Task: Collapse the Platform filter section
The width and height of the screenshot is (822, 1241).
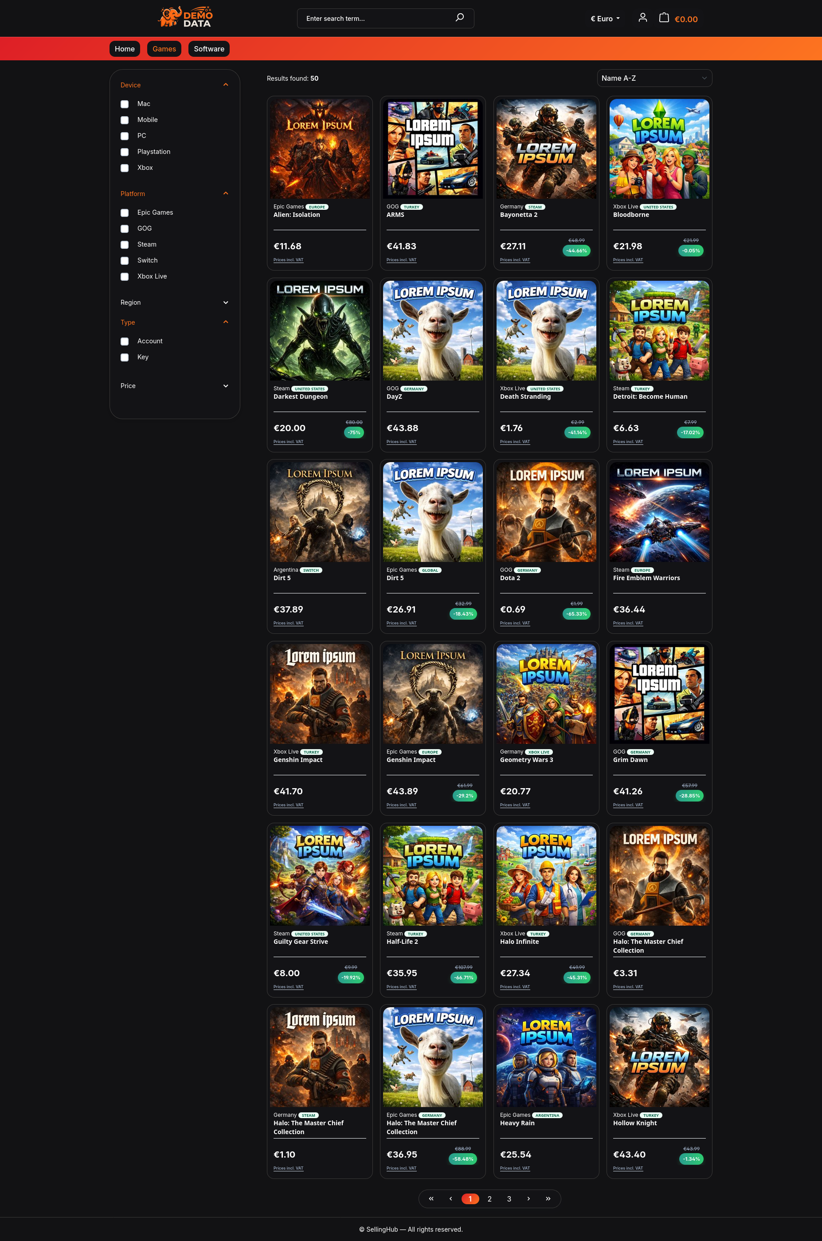Action: (175, 193)
